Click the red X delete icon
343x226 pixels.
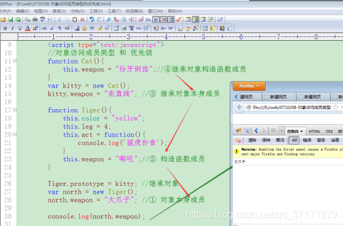(x=82, y=19)
